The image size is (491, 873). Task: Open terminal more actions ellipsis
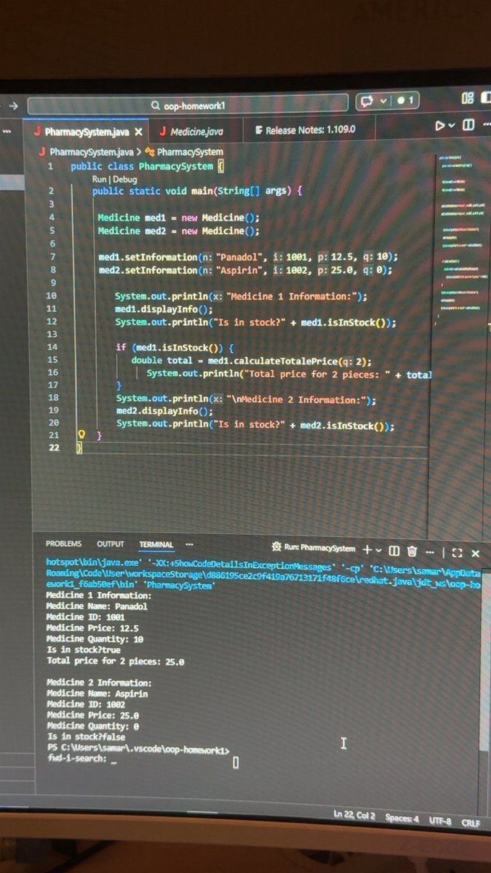pos(429,552)
